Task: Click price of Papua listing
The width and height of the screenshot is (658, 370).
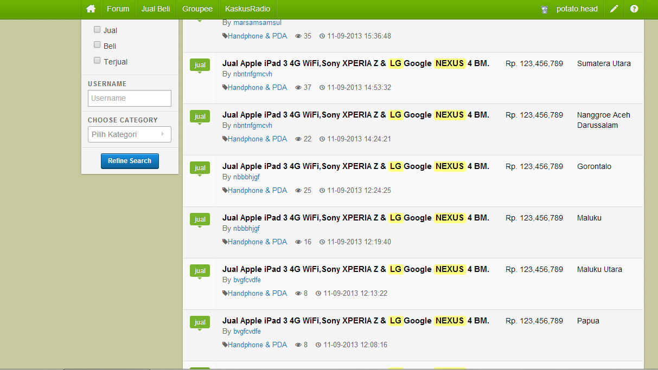Action: (x=534, y=321)
